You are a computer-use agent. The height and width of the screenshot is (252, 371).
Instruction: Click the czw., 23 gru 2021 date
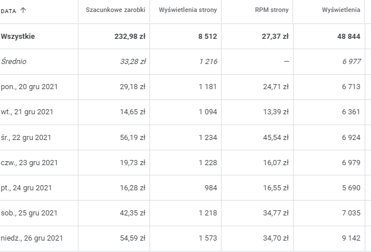click(x=29, y=162)
